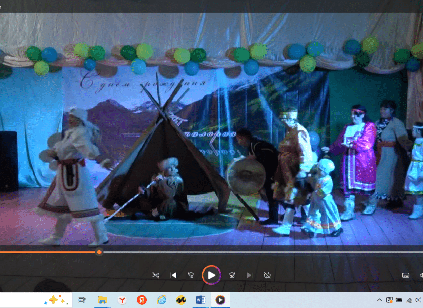This screenshot has width=423, height=308.
Task: Open Yandex Browser from the taskbar
Action: point(122,300)
